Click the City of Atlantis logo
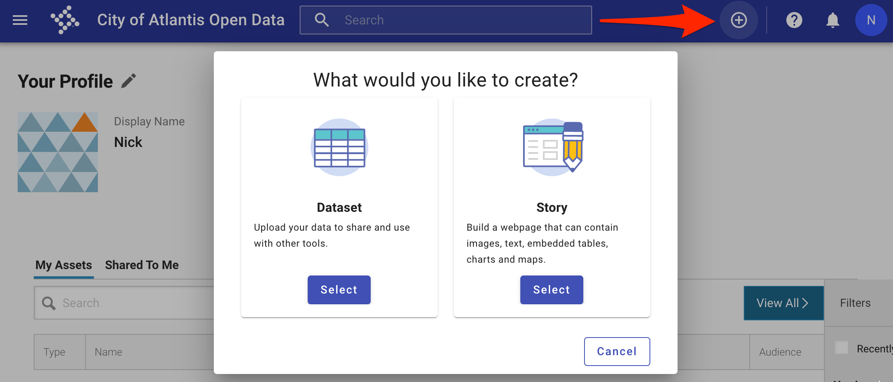This screenshot has height=382, width=893. 65,20
